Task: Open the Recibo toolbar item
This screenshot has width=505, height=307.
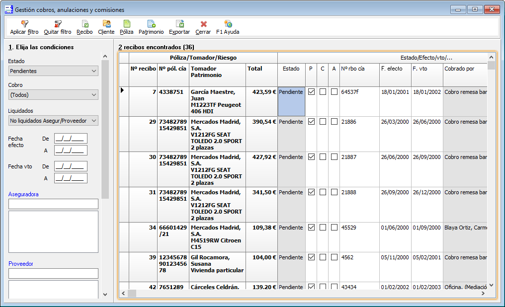Action: 84,27
